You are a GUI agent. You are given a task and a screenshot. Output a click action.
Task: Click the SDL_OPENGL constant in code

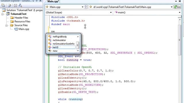(x=146, y=53)
